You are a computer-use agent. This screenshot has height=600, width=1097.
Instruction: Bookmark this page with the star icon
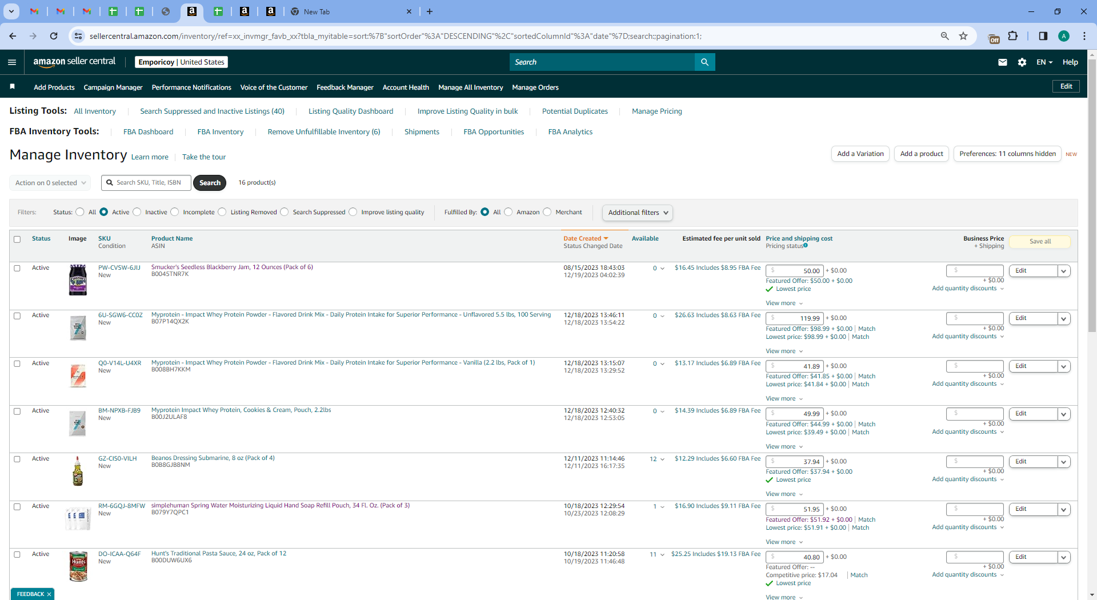coord(963,36)
